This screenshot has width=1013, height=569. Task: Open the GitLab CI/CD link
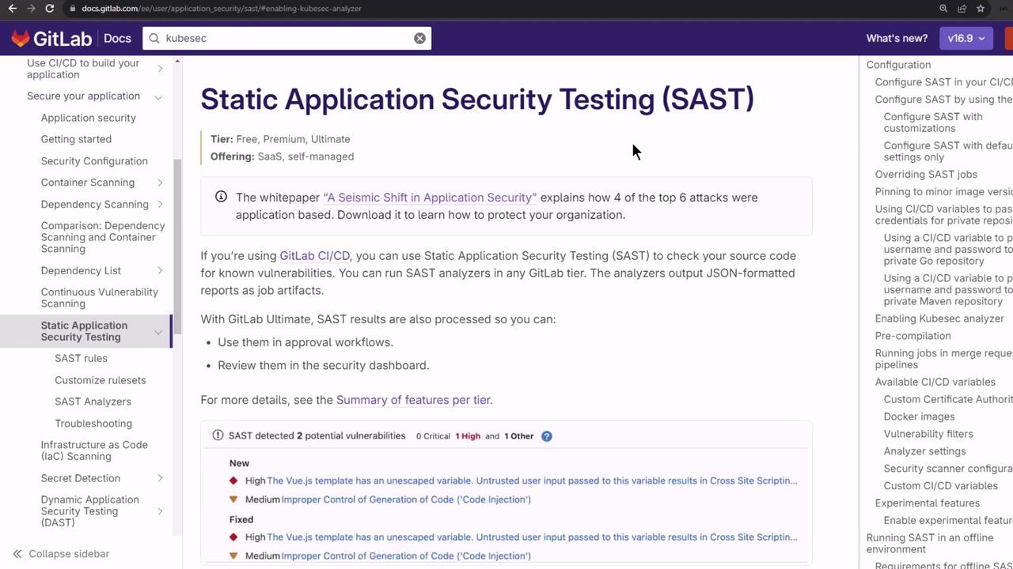[x=314, y=256]
